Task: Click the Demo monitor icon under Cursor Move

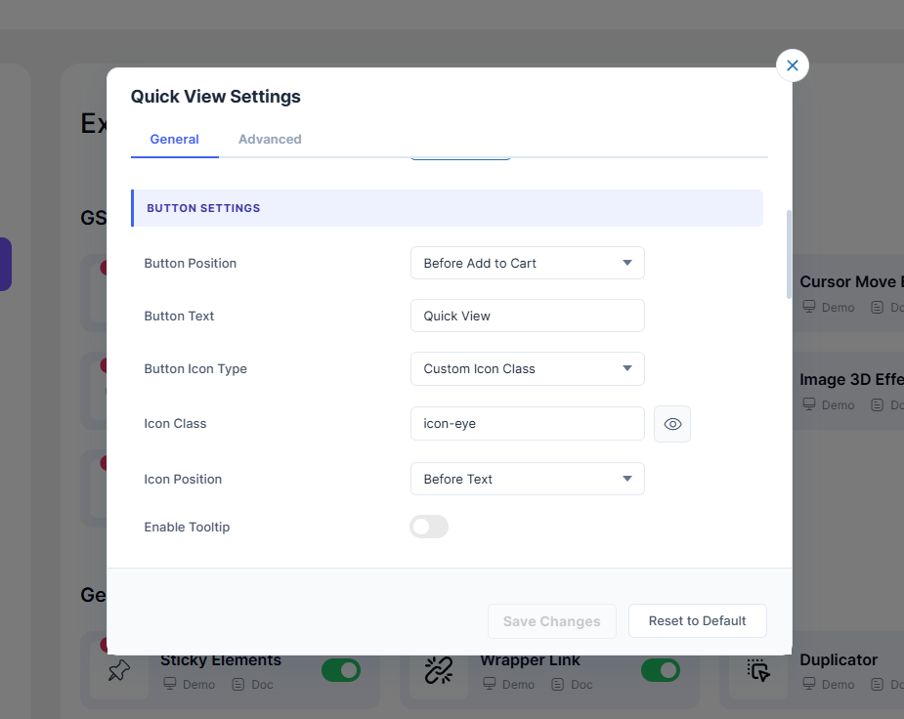Action: click(808, 307)
